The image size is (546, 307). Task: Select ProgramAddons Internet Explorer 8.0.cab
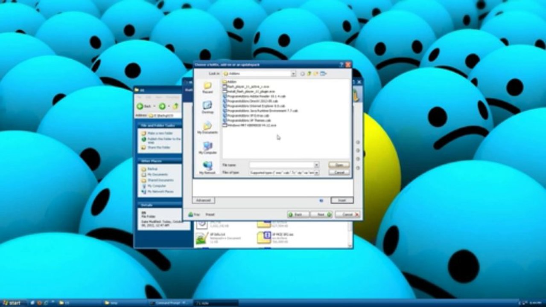click(254, 106)
